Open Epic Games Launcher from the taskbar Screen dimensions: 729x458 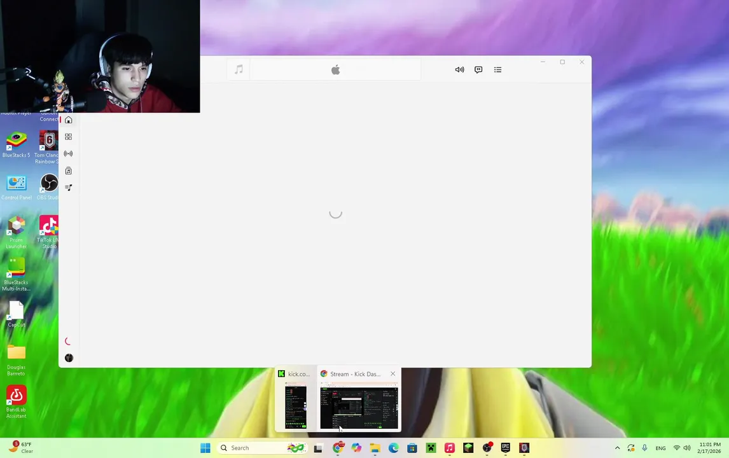pyautogui.click(x=505, y=448)
